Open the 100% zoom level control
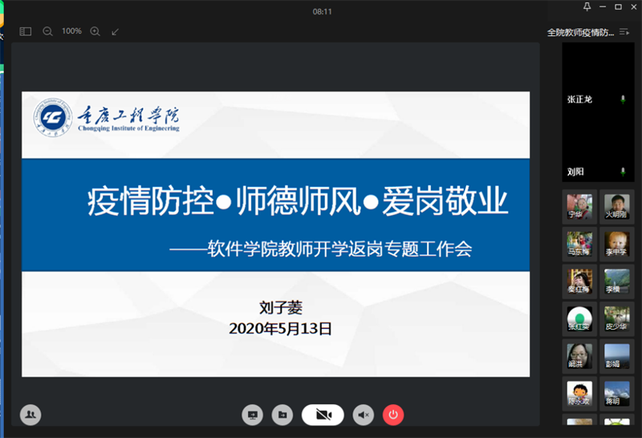The height and width of the screenshot is (438, 642). [71, 31]
